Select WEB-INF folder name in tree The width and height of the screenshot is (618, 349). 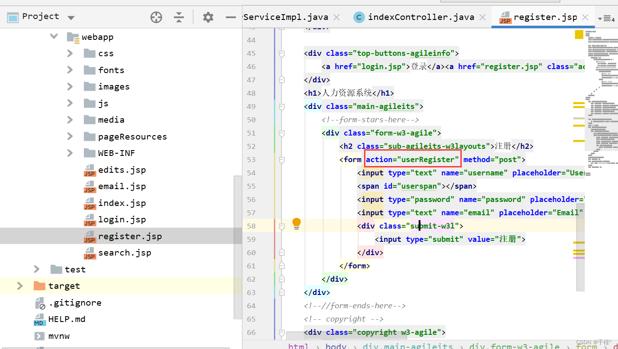coord(116,153)
